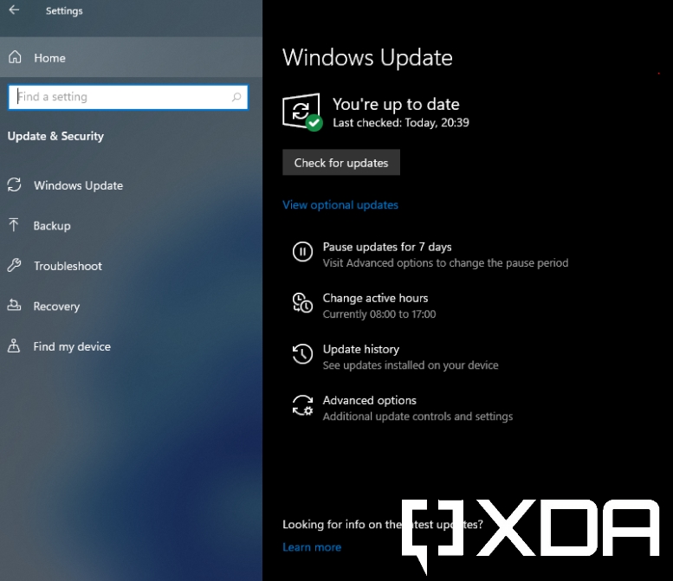Click the history clock icon
Screen dimensions: 673x581
[302, 354]
